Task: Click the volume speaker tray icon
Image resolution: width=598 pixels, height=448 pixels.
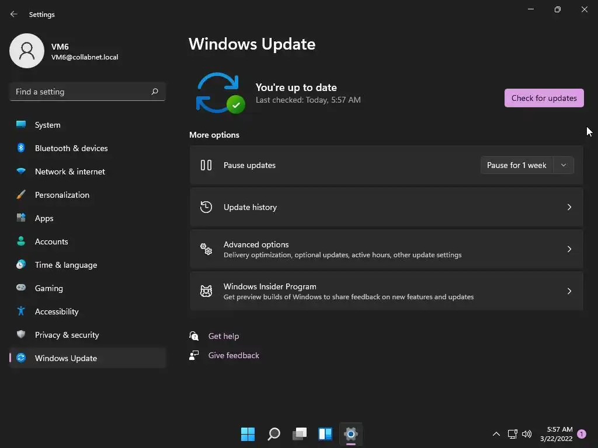Action: point(527,434)
